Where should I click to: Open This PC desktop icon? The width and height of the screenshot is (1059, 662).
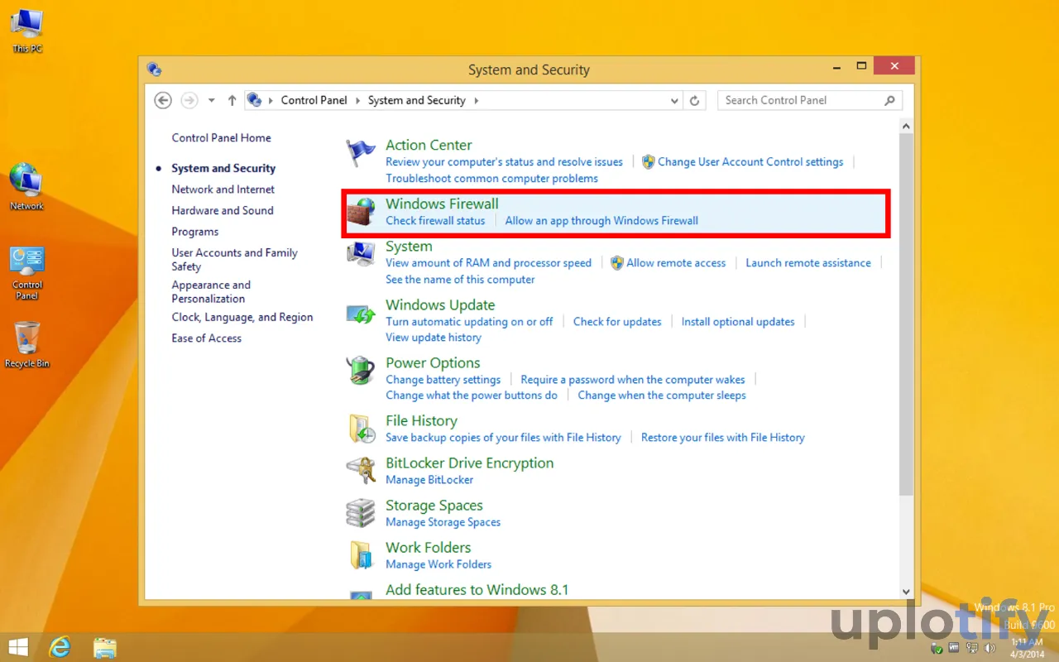26,30
